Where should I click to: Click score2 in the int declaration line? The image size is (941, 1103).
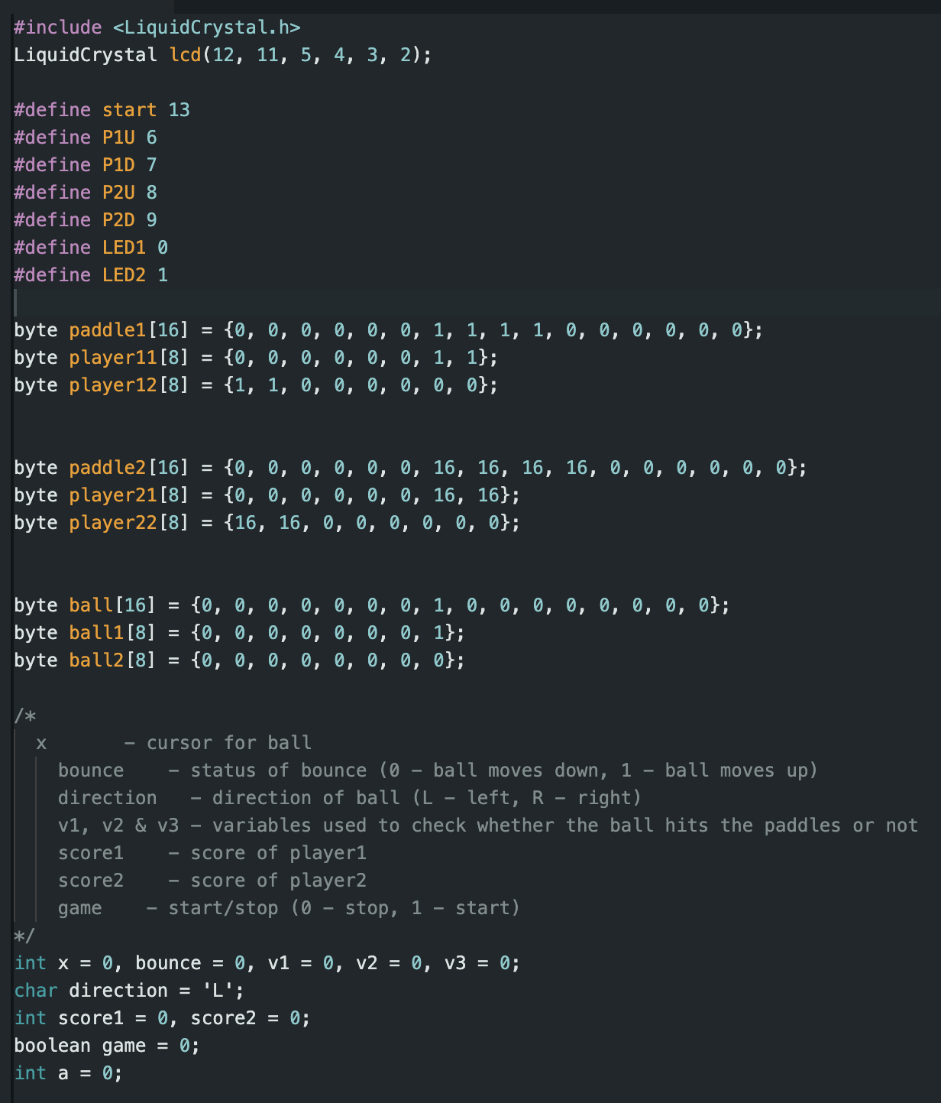pyautogui.click(x=223, y=1018)
